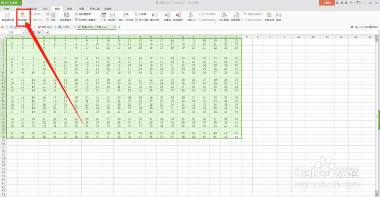The height and width of the screenshot is (197, 380).
Task: Switch to the 开发工具 ribbon tab
Action: point(94,8)
